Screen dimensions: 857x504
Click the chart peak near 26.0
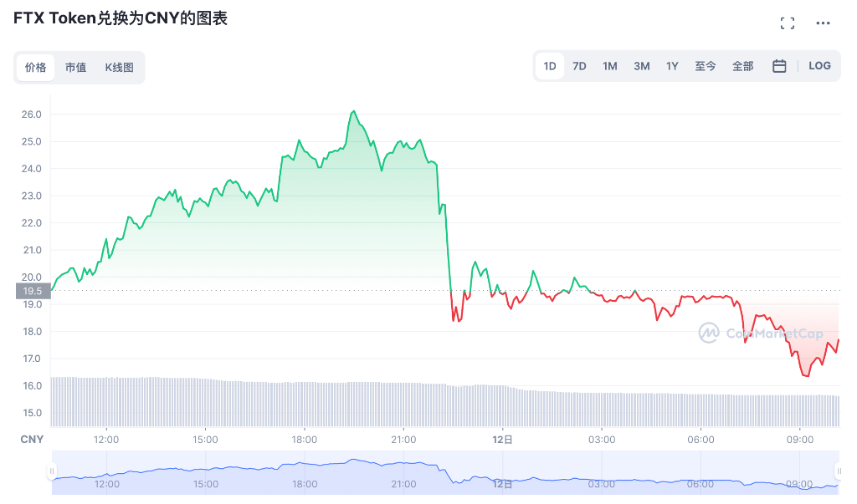point(354,111)
